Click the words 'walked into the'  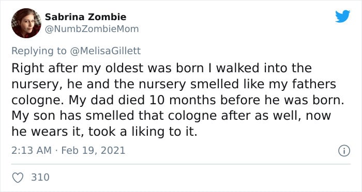264,68
